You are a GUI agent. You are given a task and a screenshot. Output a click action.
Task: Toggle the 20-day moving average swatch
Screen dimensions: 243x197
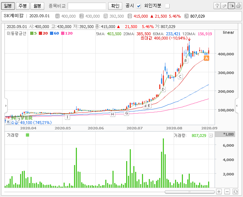41,33
